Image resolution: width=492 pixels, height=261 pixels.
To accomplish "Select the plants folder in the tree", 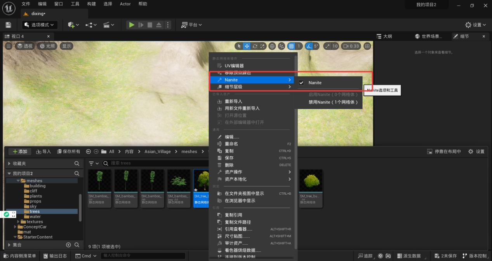I will pyautogui.click(x=36, y=196).
